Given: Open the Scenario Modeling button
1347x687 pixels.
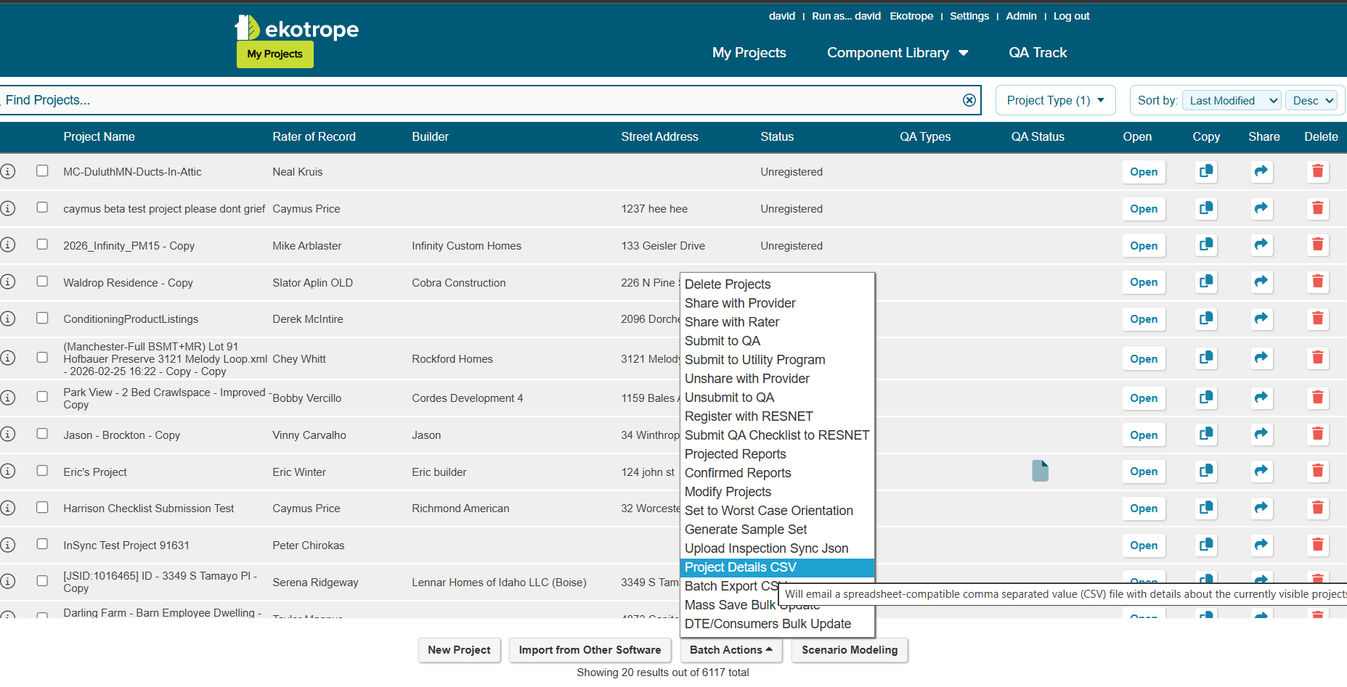Looking at the screenshot, I should coord(850,650).
